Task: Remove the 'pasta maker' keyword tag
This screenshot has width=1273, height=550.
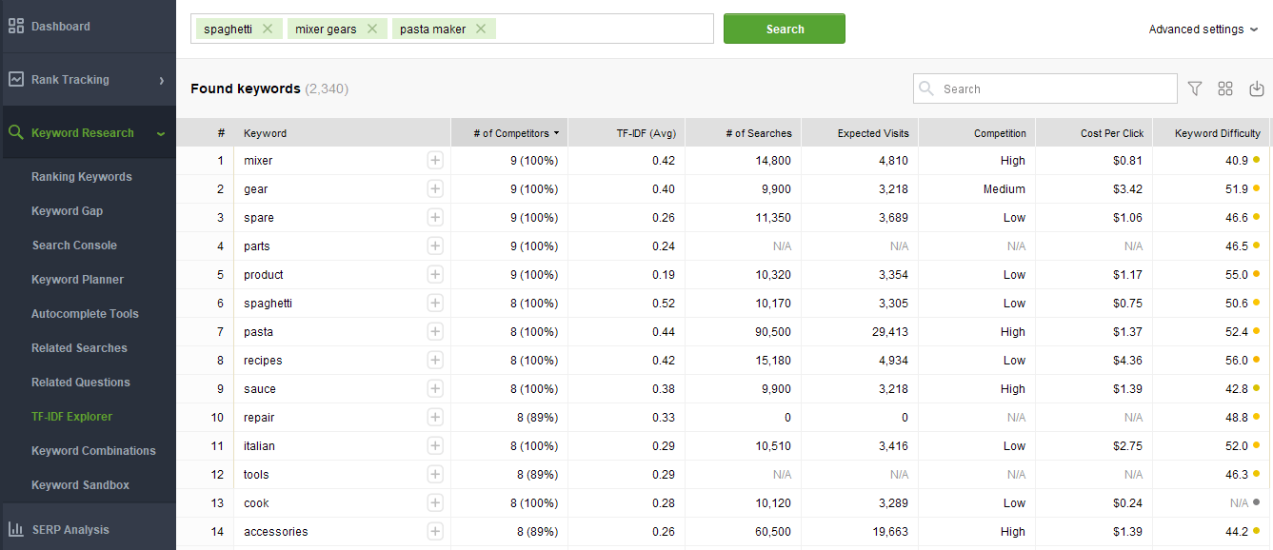Action: click(481, 29)
